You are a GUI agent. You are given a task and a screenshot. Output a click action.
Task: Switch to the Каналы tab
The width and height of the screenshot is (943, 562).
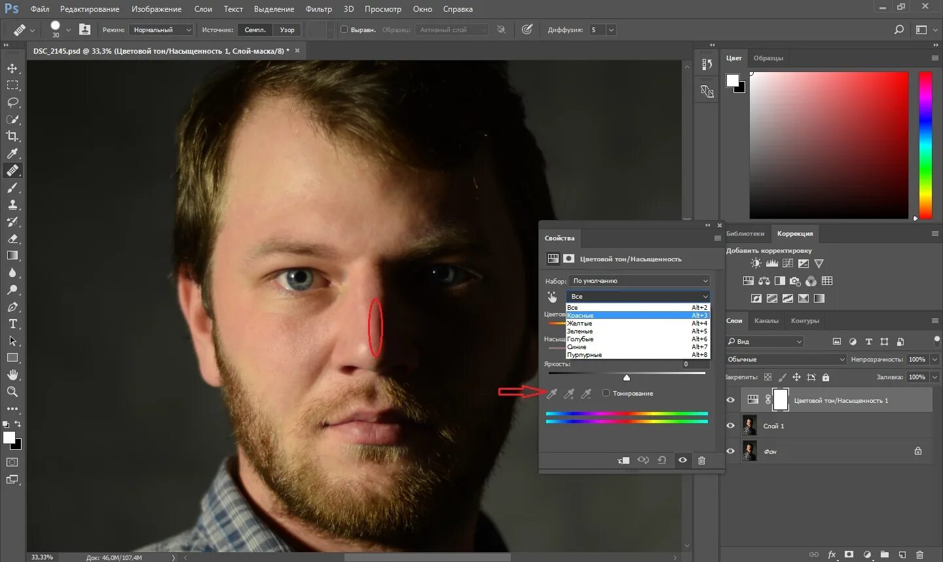point(766,320)
